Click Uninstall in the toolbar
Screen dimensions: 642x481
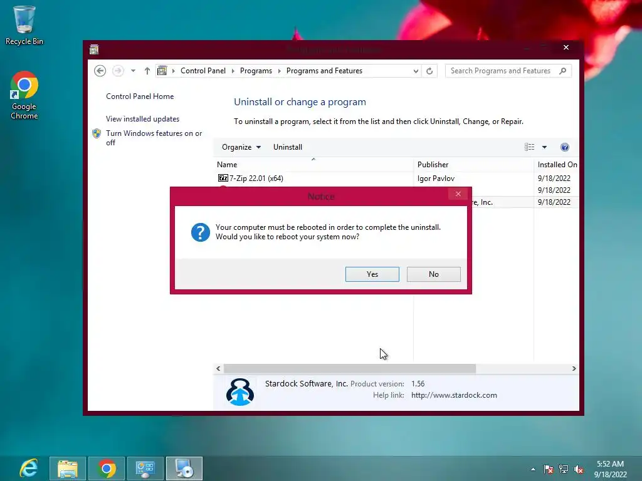click(x=287, y=147)
